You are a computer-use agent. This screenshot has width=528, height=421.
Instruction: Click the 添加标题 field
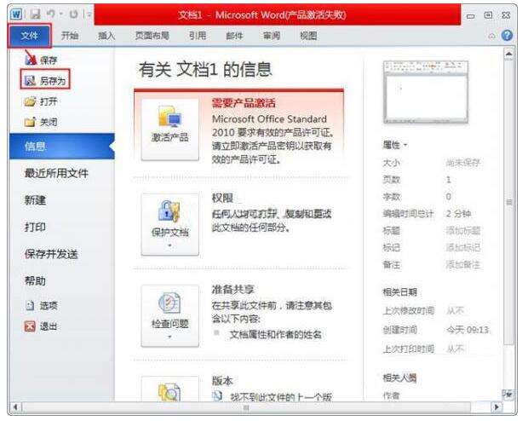(463, 231)
